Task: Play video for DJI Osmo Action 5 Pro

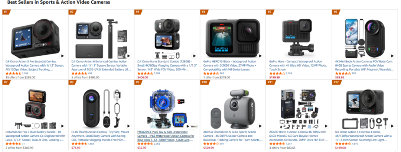Action: tap(62, 55)
